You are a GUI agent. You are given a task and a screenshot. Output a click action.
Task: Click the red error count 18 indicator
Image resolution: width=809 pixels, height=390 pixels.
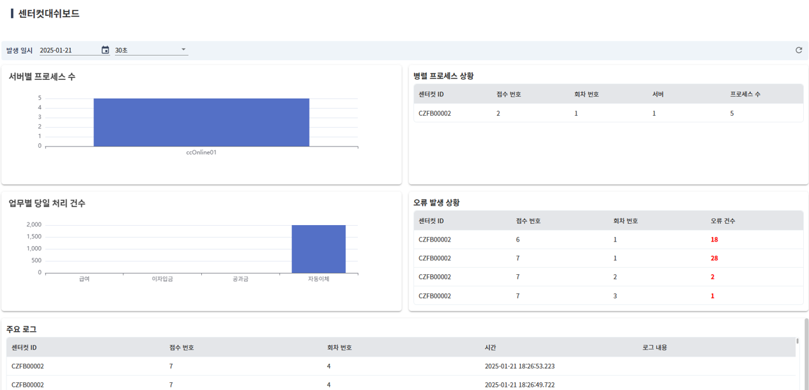coord(714,239)
